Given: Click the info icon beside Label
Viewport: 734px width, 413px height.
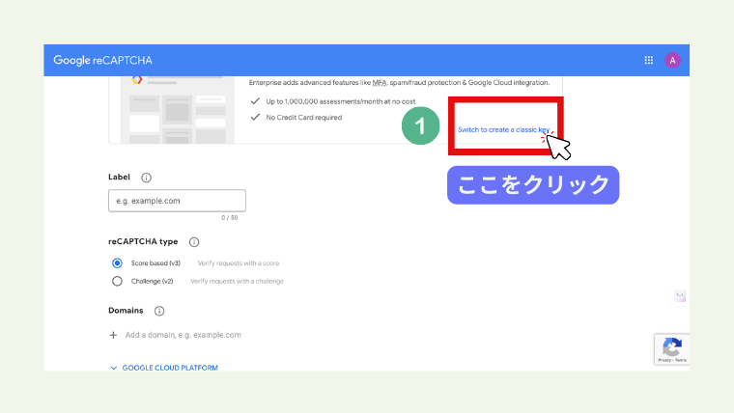Looking at the screenshot, I should pos(146,178).
